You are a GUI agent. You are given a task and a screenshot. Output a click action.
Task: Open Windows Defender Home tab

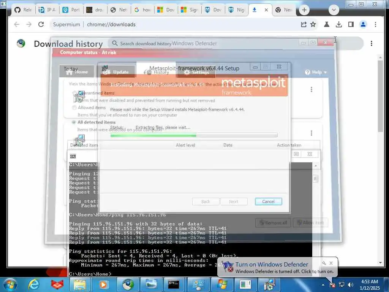tap(77, 72)
